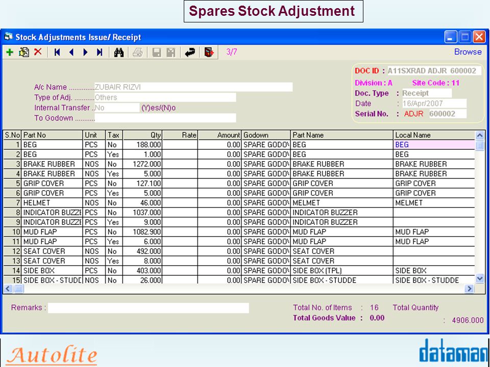
Task: Click the 3/7 record counter
Action: [x=232, y=52]
